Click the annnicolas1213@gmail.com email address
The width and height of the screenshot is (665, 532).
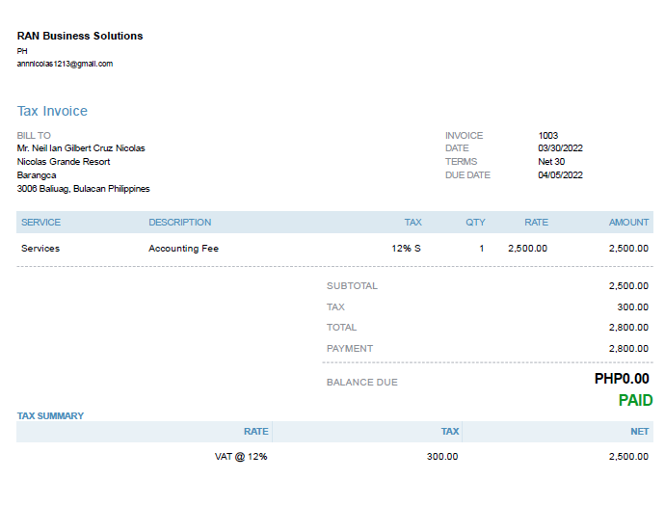(65, 64)
